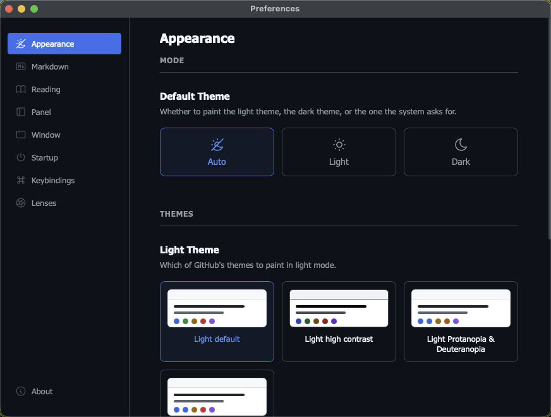Click the vertical scrollbar on the right
The width and height of the screenshot is (551, 417).
pos(549,128)
